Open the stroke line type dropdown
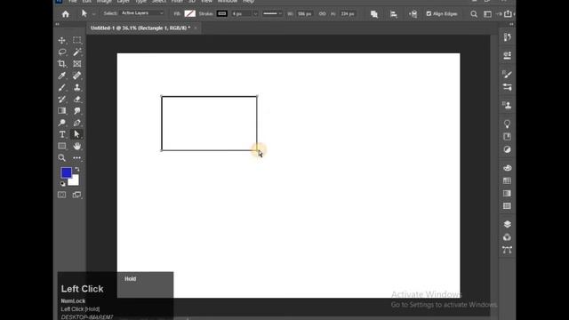The width and height of the screenshot is (569, 320). (273, 14)
